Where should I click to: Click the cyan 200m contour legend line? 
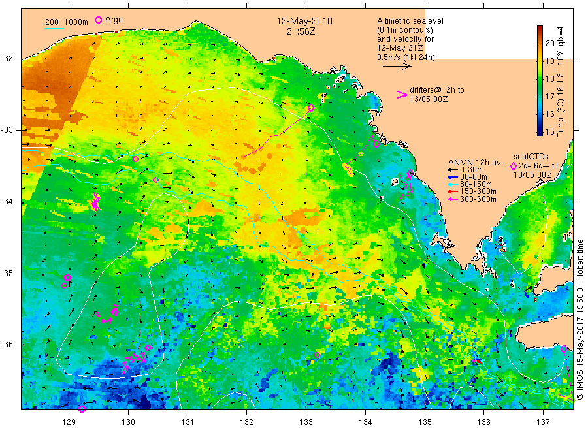pos(54,28)
